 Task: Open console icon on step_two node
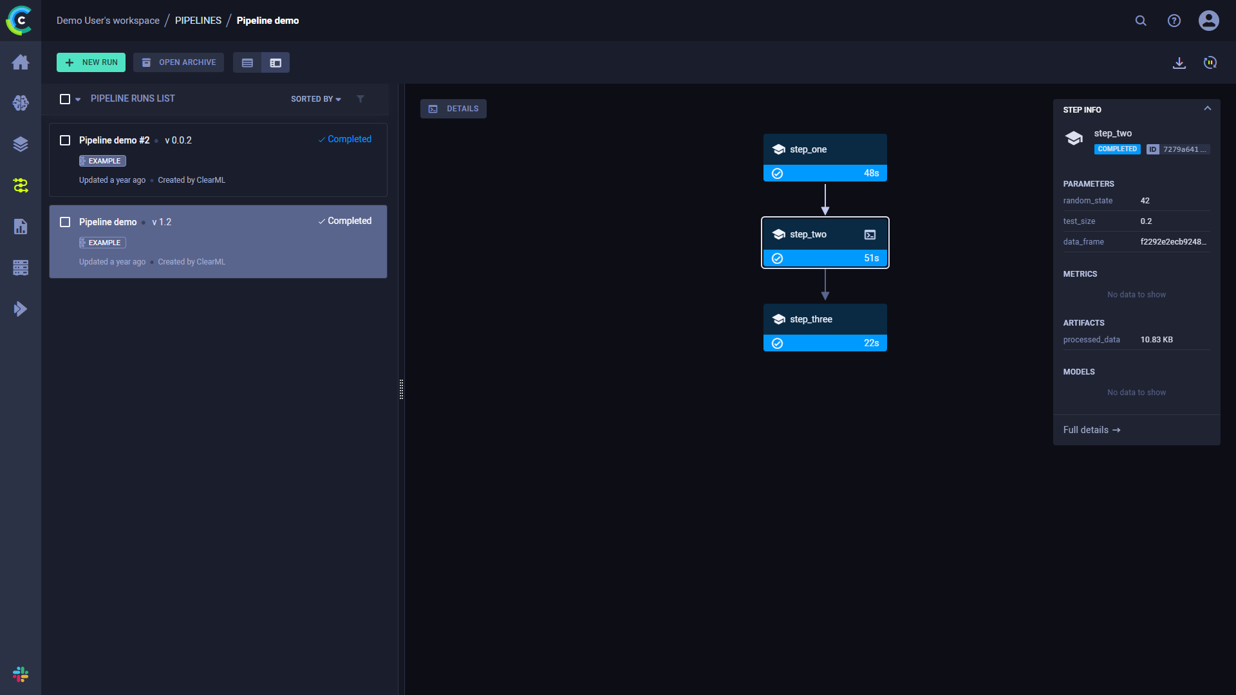click(x=870, y=235)
